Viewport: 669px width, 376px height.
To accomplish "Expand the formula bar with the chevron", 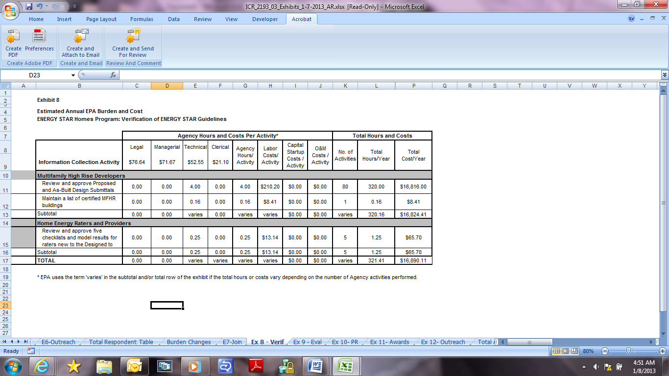I will tap(664, 75).
